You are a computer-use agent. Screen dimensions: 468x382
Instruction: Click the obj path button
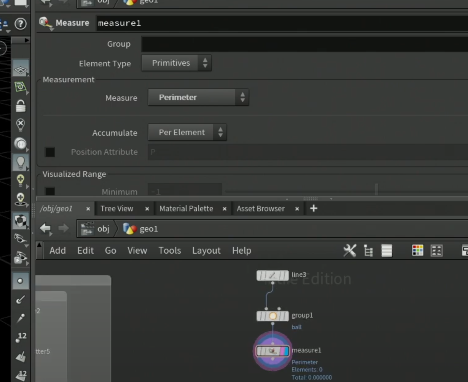click(96, 229)
